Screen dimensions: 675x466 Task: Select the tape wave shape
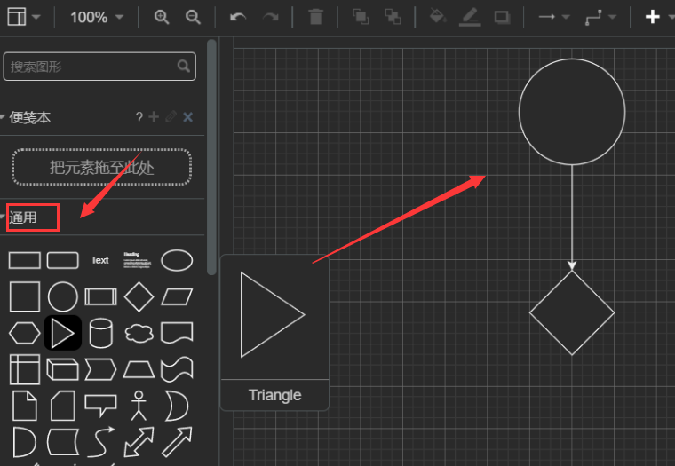[x=177, y=369]
